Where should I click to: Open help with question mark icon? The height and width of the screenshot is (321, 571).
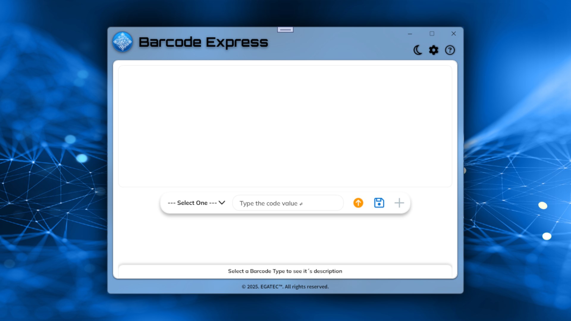point(450,50)
